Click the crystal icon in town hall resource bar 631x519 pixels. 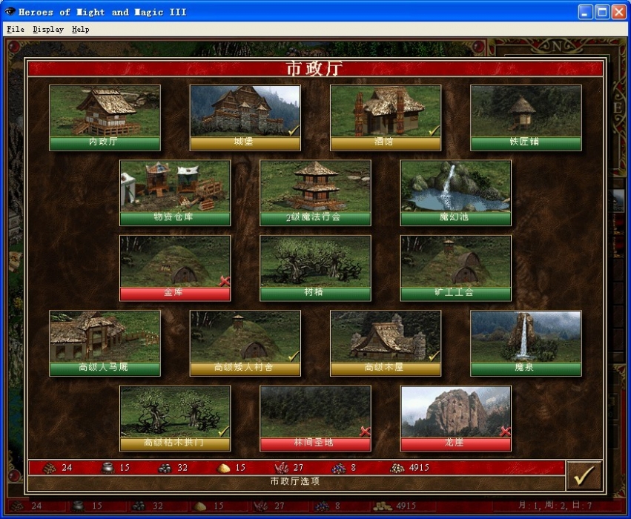pyautogui.click(x=281, y=468)
